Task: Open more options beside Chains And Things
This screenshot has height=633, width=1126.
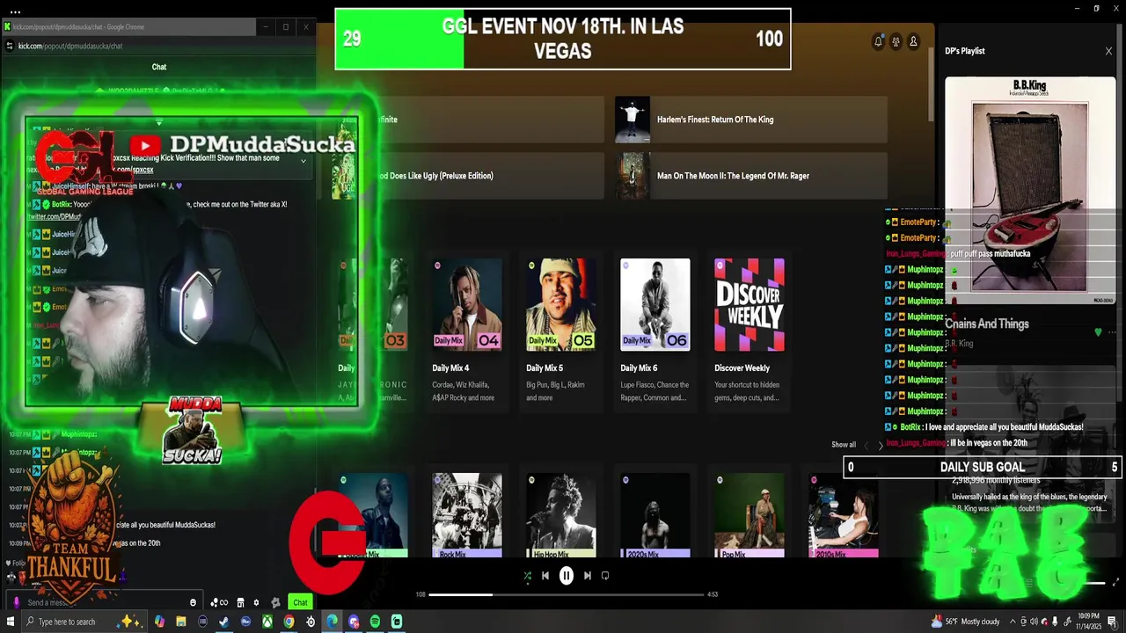Action: click(x=1112, y=332)
